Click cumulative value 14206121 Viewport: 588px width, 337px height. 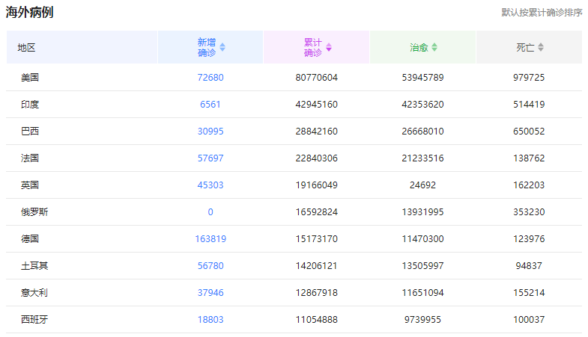coord(317,266)
